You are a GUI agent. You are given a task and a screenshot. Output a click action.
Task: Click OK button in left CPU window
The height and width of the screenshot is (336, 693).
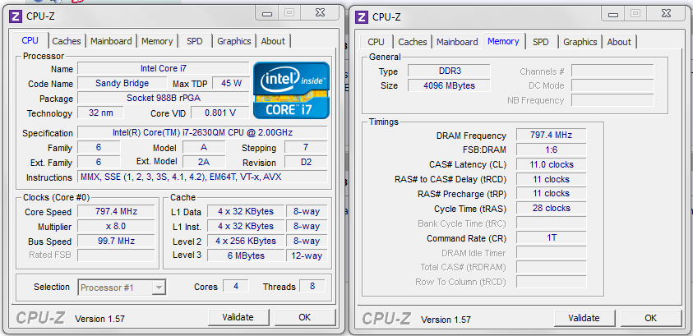pyautogui.click(x=304, y=317)
